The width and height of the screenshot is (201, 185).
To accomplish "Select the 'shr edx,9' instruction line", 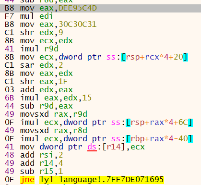I will (x=42, y=33).
